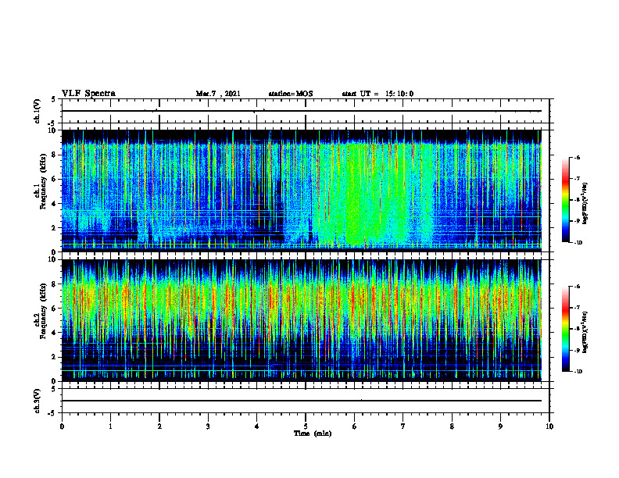This screenshot has width=619, height=478.
Task: Click the '-5' tick on ch.3(V) axis
Action: coord(53,413)
